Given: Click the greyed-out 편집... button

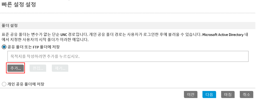Looking at the screenshot, I should coord(38,68).
